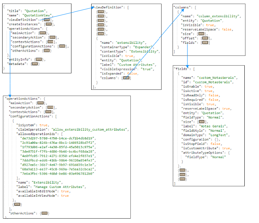Expand otherActions badge below Extensibility configuration action

click(x=44, y=213)
